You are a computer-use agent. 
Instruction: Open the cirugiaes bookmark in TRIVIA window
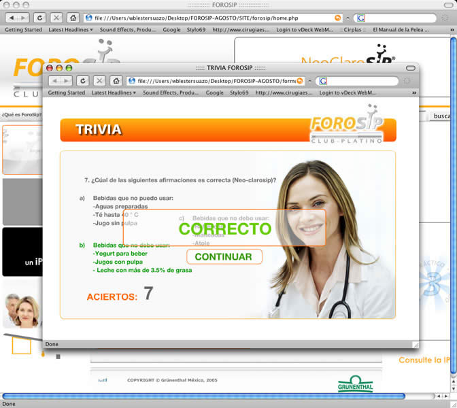pyautogui.click(x=284, y=92)
